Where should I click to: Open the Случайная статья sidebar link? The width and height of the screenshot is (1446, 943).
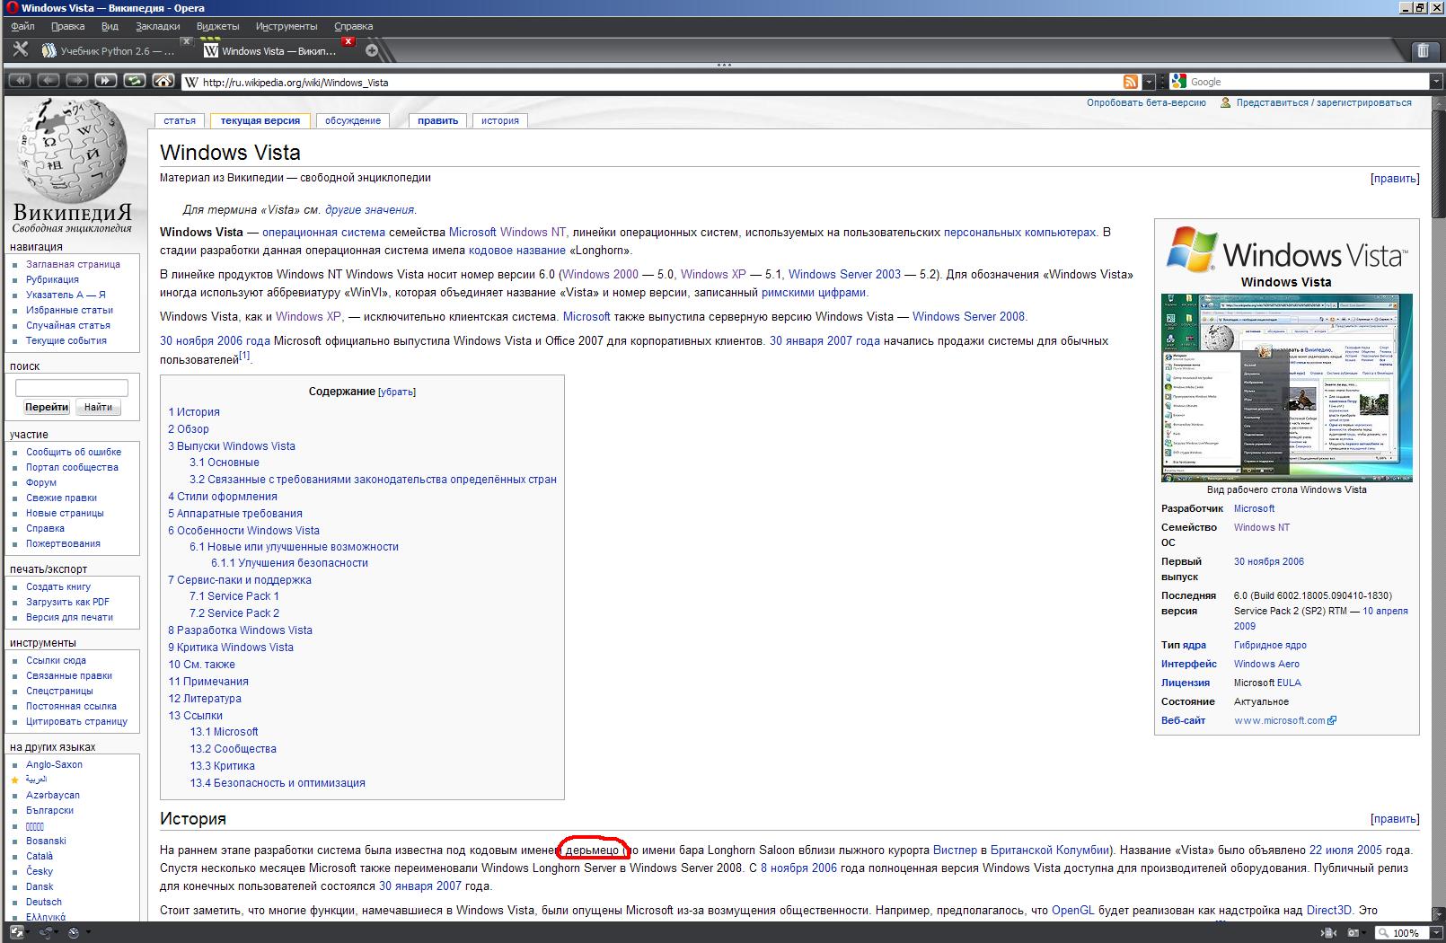(x=68, y=325)
